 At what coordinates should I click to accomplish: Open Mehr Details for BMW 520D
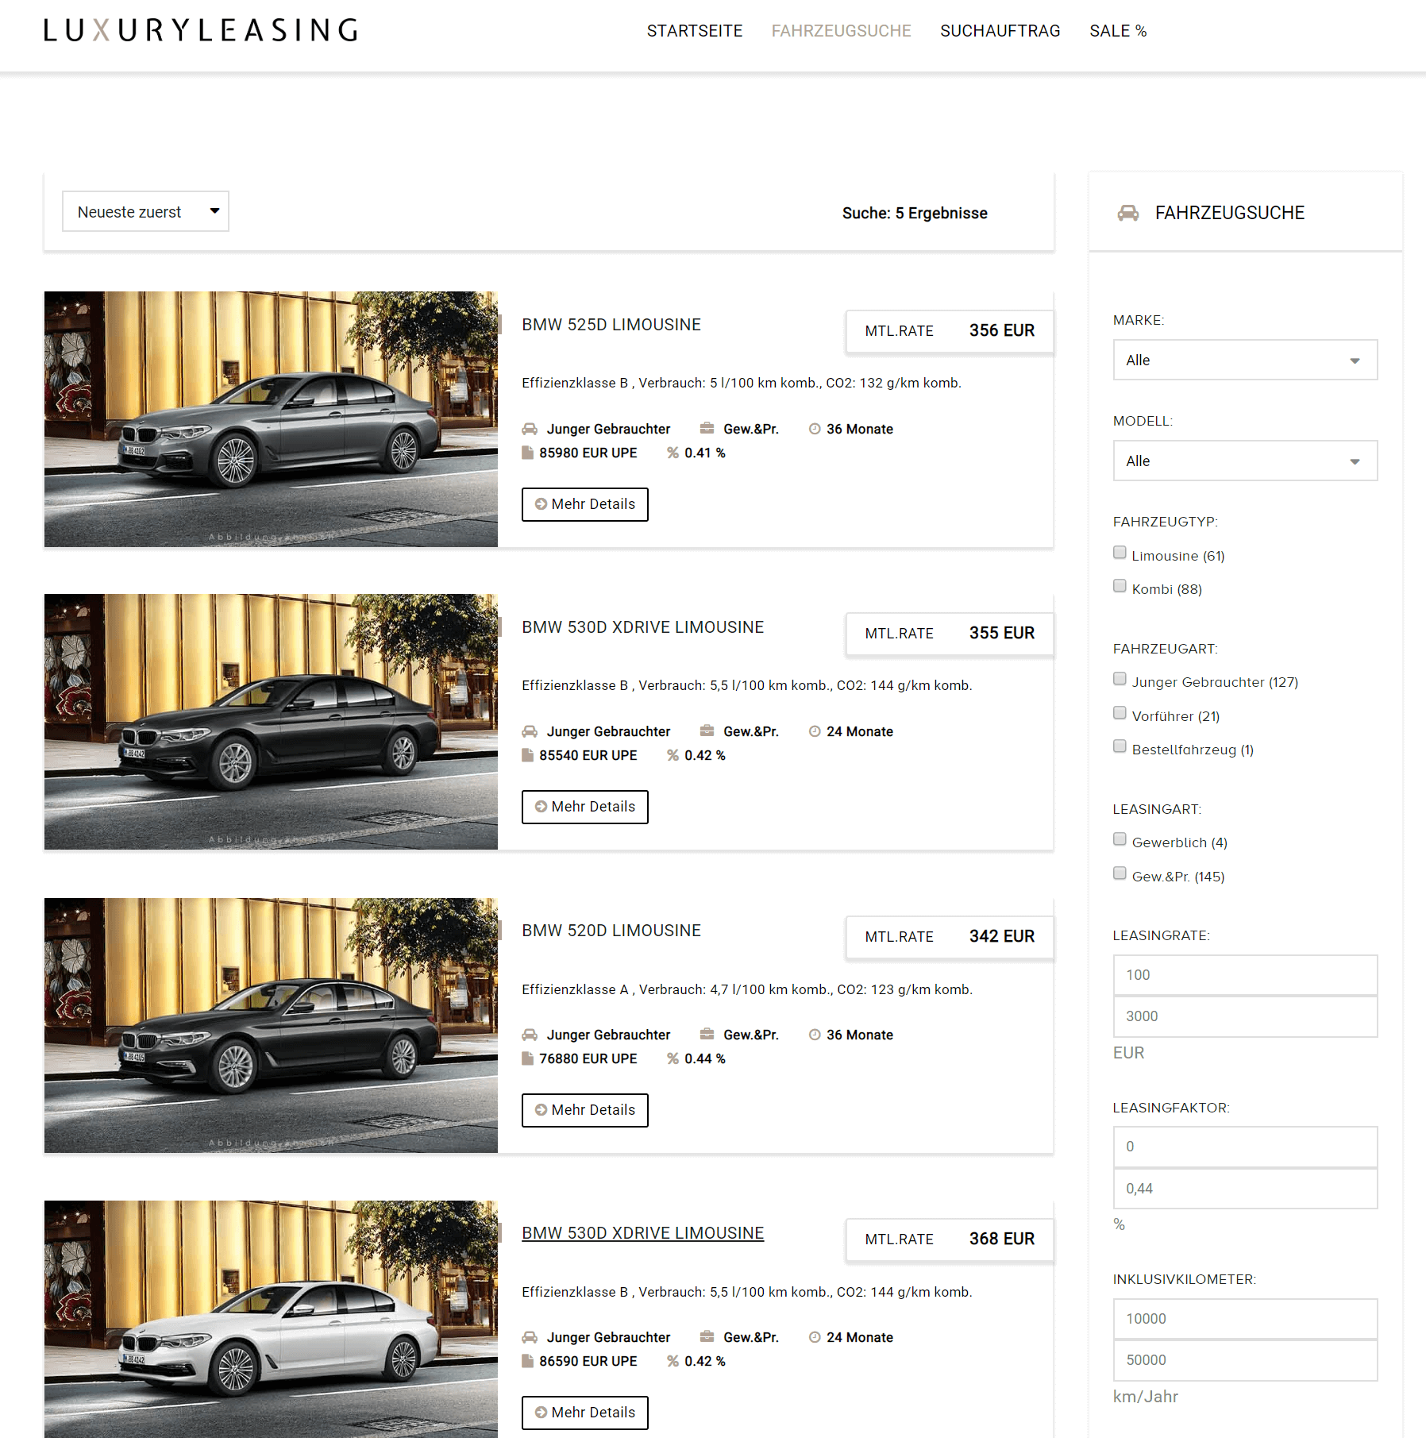click(x=584, y=1110)
